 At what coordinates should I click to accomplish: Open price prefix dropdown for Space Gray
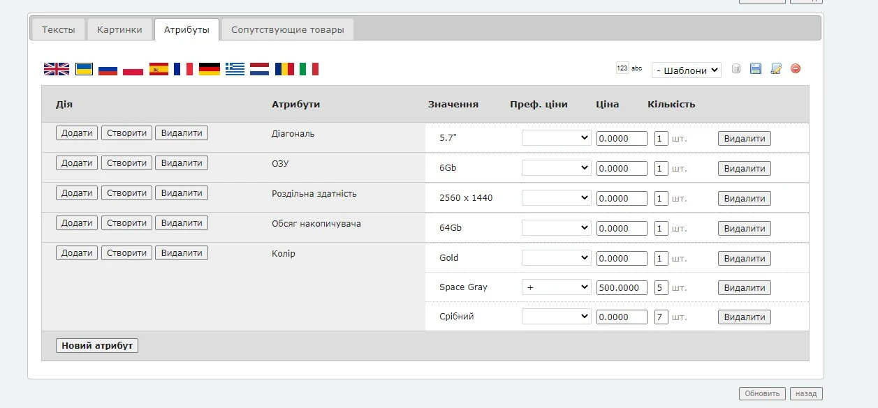click(x=556, y=287)
